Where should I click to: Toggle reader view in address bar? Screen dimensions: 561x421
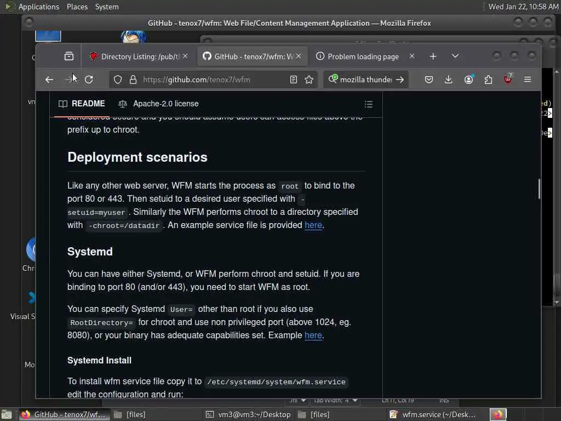[294, 79]
